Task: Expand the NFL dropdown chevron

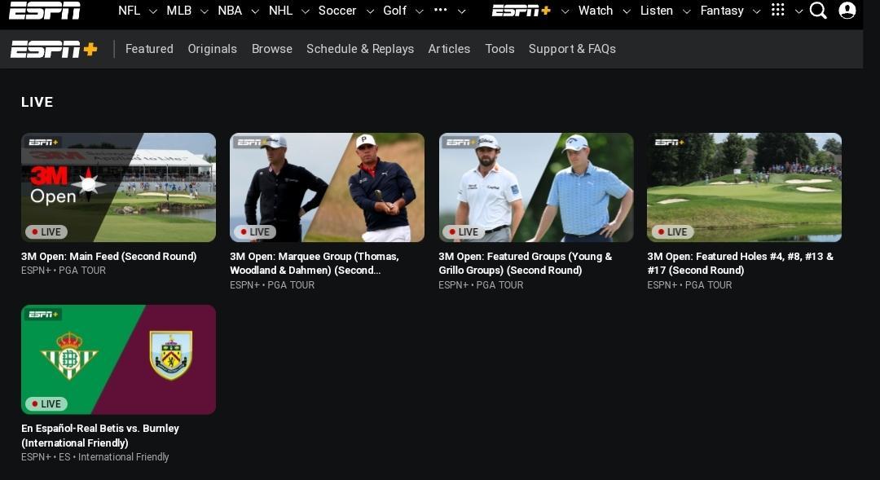Action: click(x=152, y=11)
